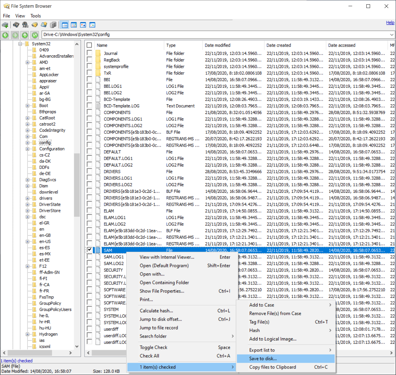Click the DriverStore folder icon in tree
The height and width of the screenshot is (375, 396).
click(x=35, y=211)
